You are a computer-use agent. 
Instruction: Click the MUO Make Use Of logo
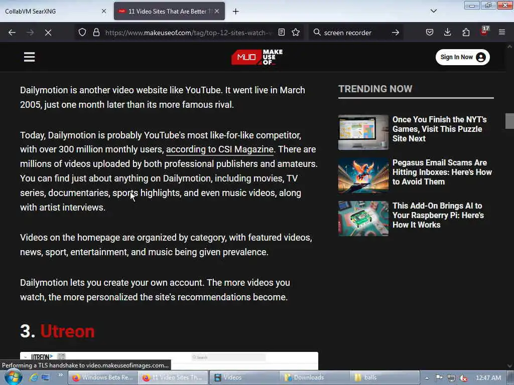[257, 57]
